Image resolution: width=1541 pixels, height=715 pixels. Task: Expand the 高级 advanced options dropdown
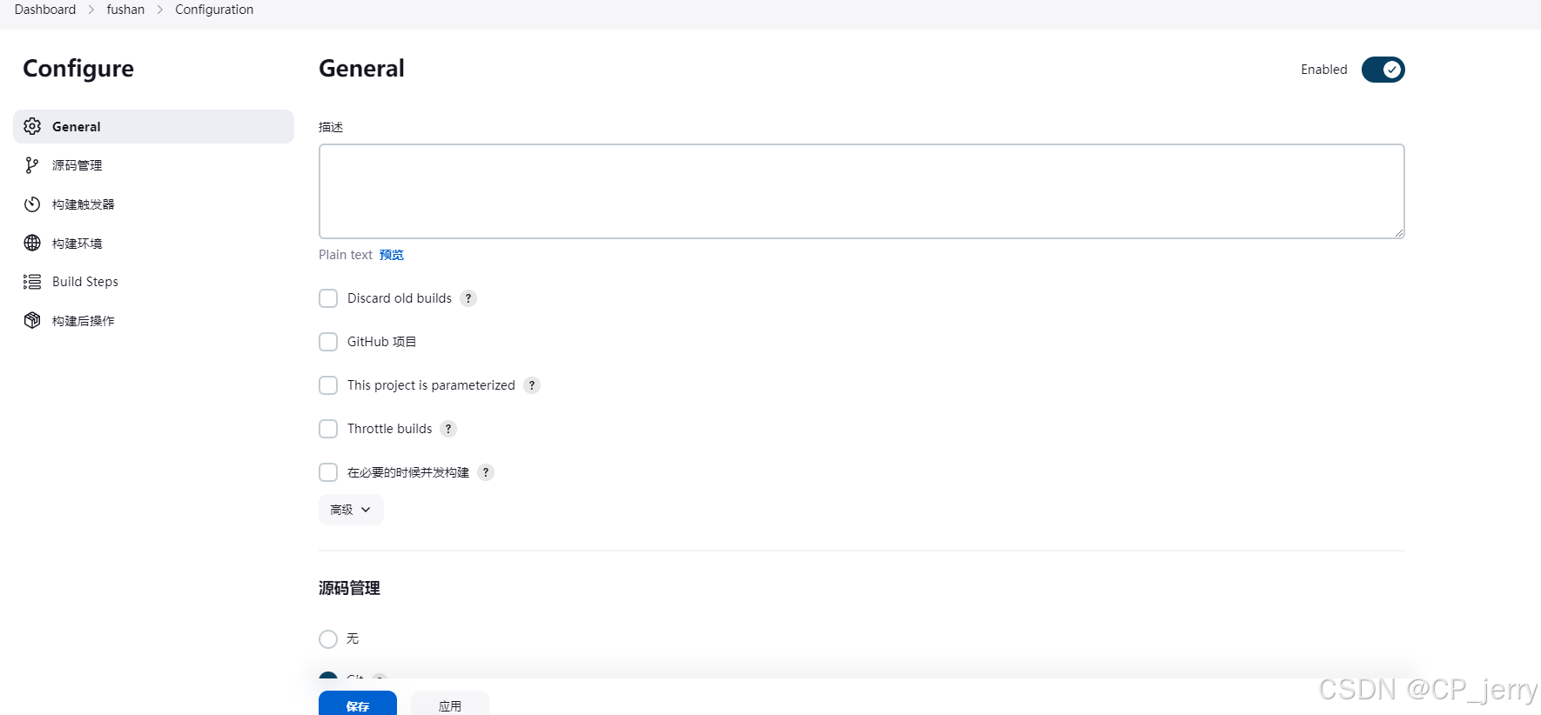pyautogui.click(x=351, y=510)
